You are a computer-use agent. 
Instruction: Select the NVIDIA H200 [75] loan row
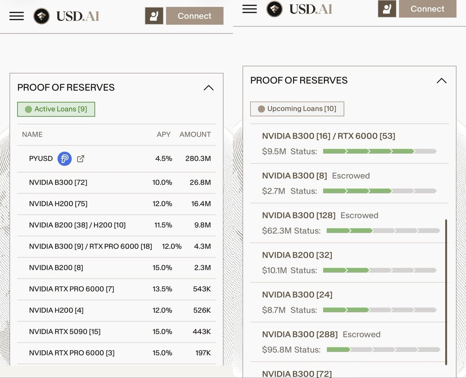(116, 204)
